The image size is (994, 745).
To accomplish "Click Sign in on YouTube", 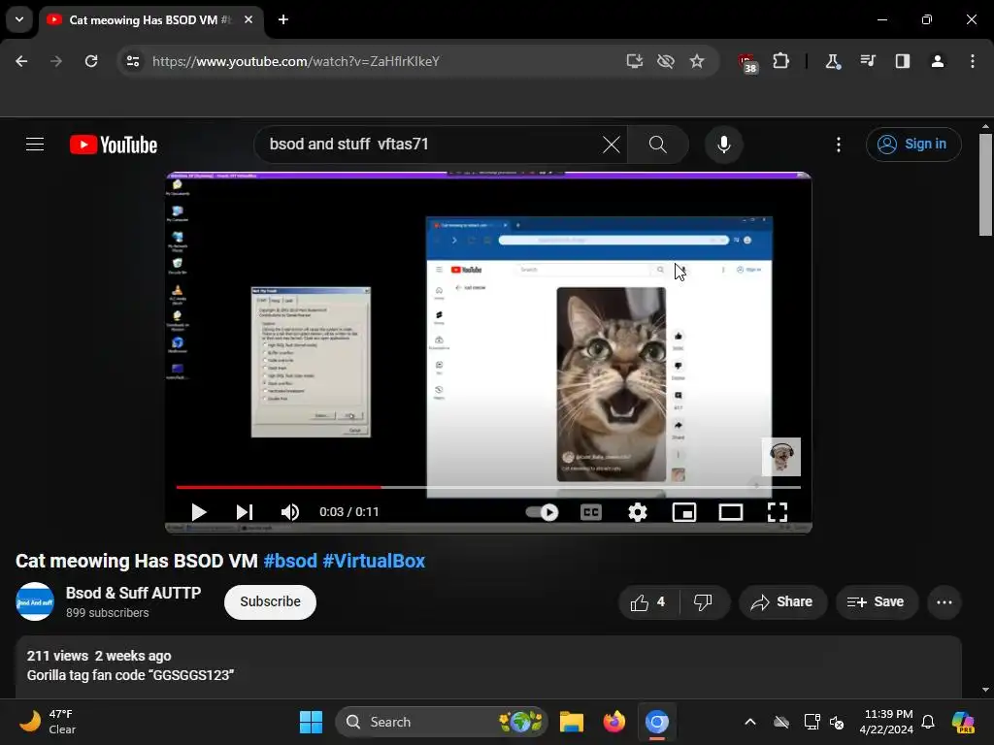I will point(912,145).
